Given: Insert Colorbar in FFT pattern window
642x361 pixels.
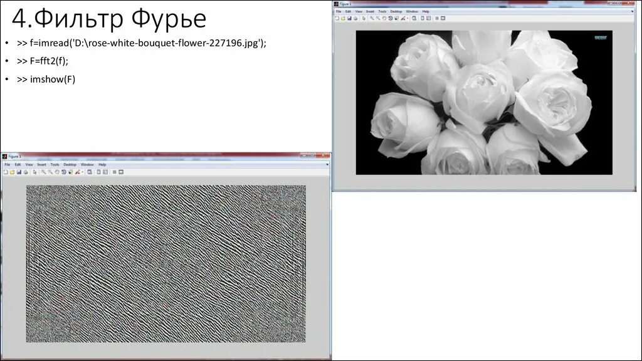Looking at the screenshot, I should coord(98,172).
